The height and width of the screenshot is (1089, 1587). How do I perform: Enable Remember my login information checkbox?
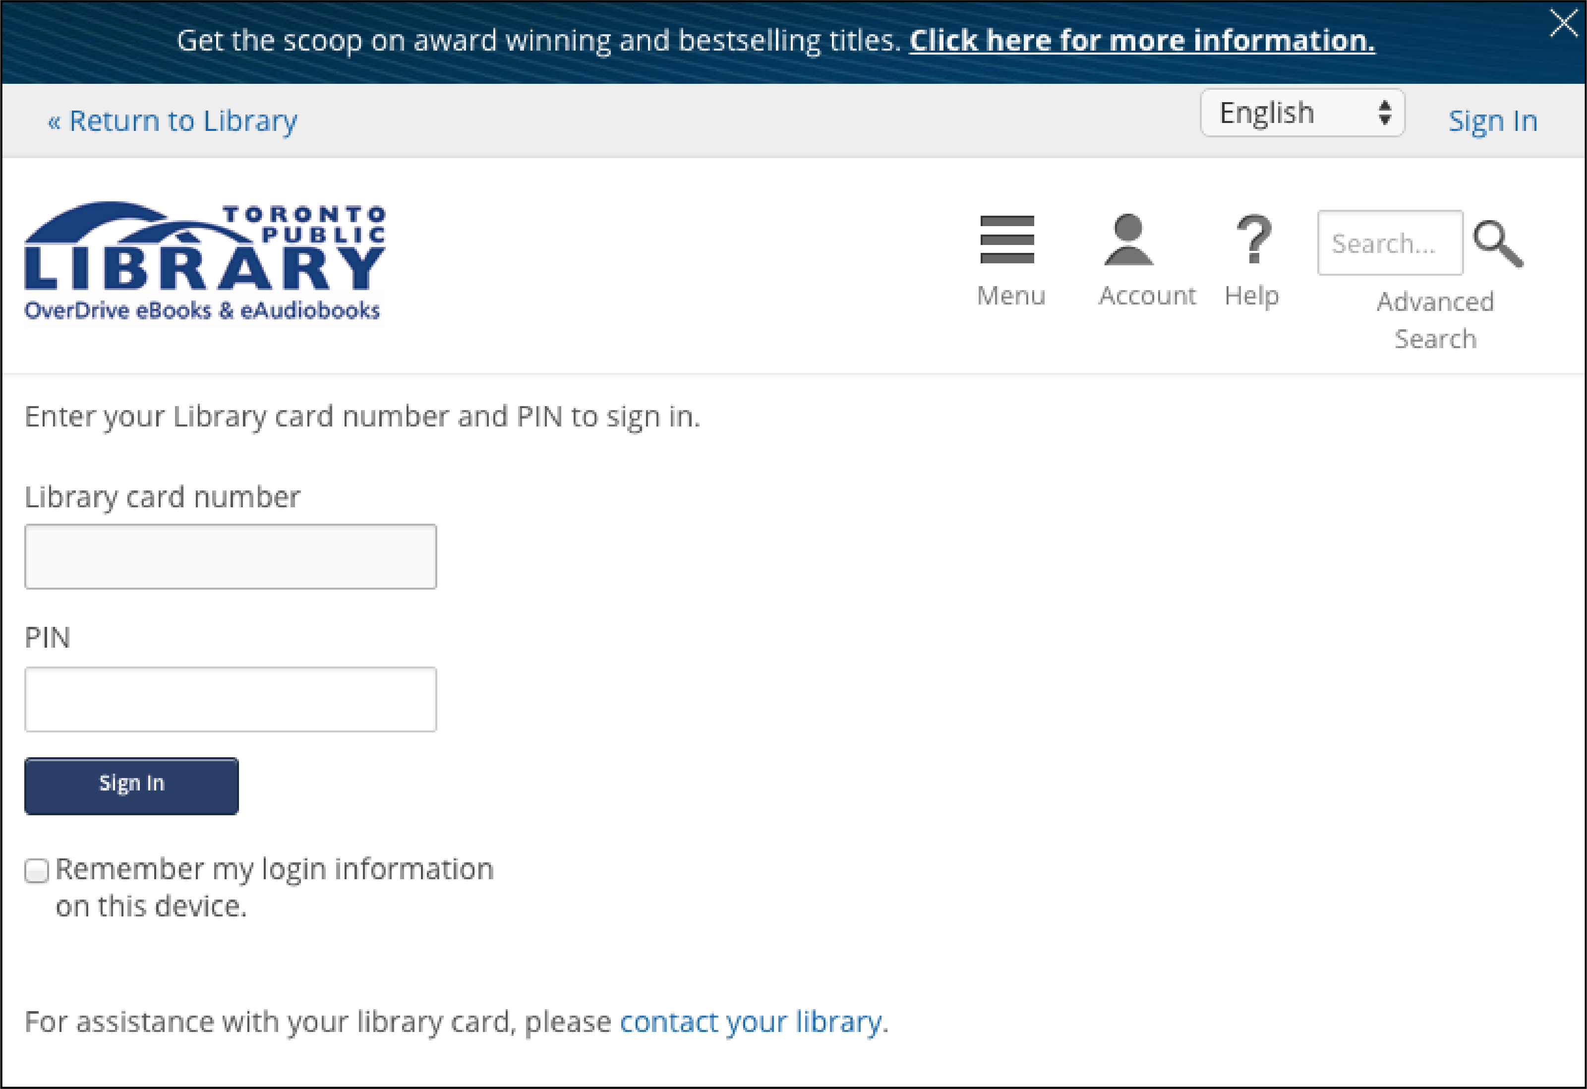pos(37,869)
